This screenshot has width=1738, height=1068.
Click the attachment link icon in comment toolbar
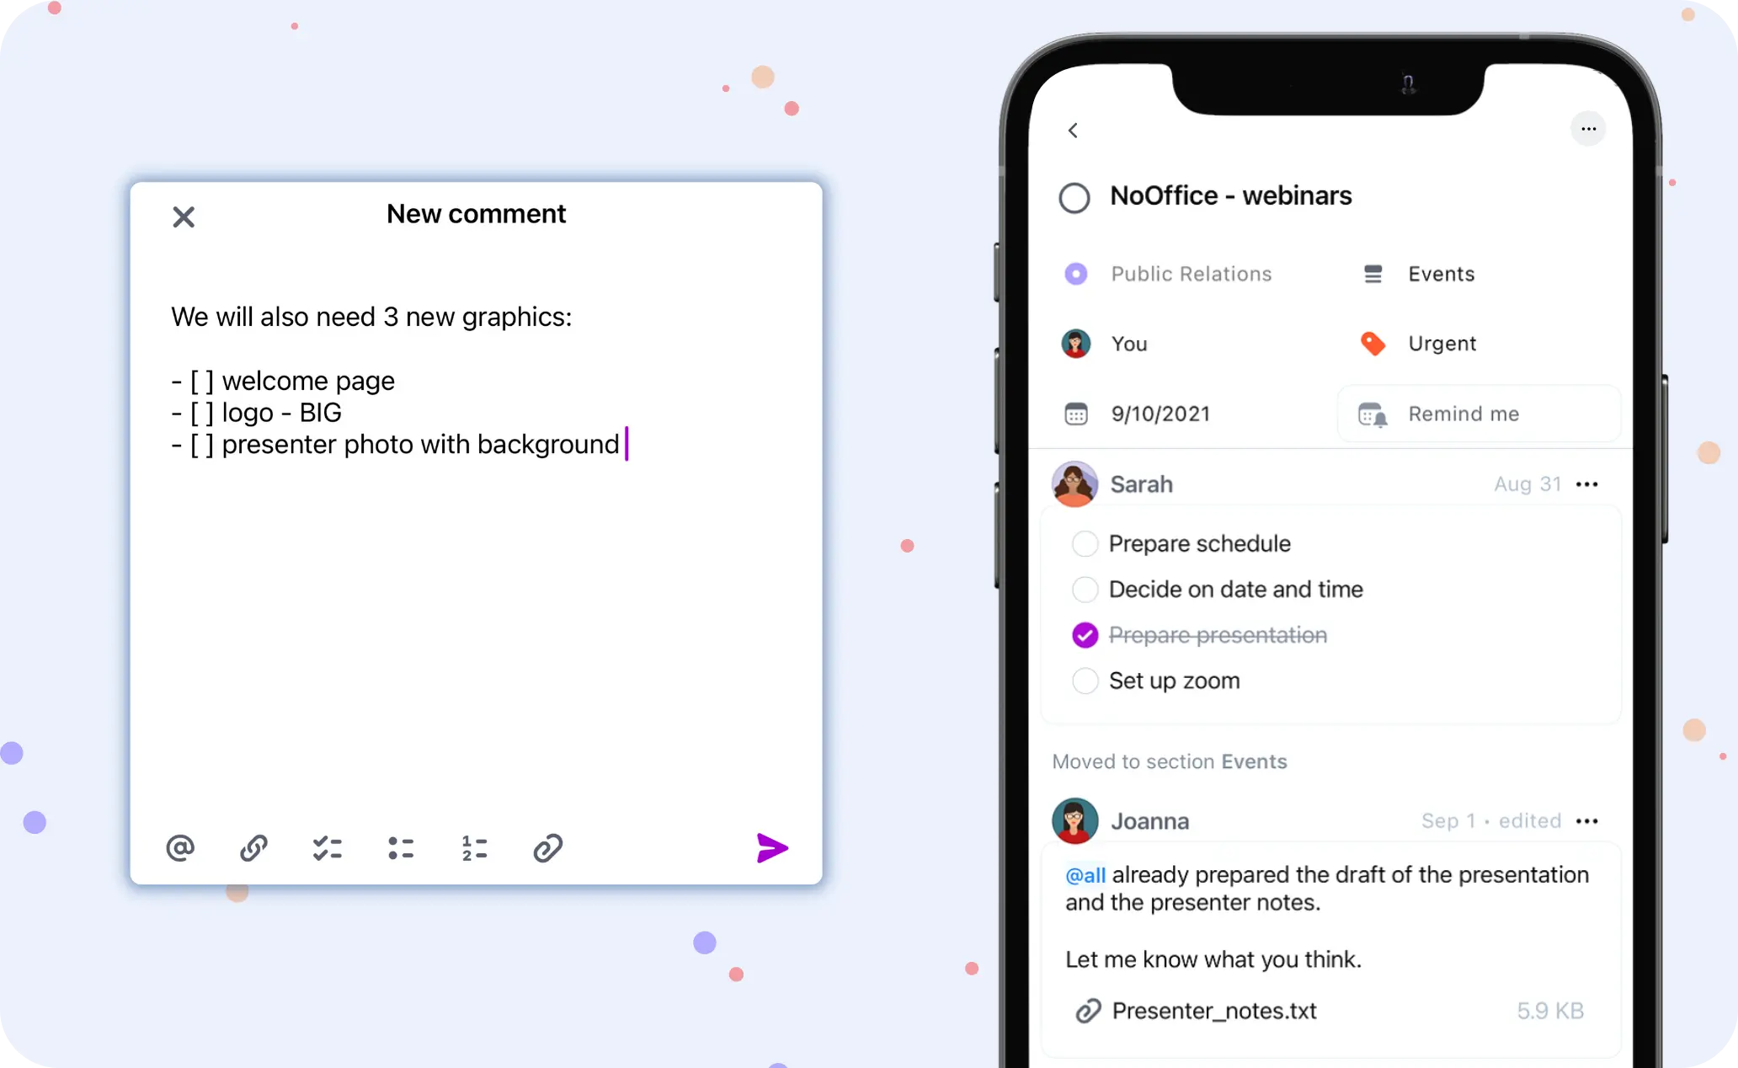click(x=547, y=847)
